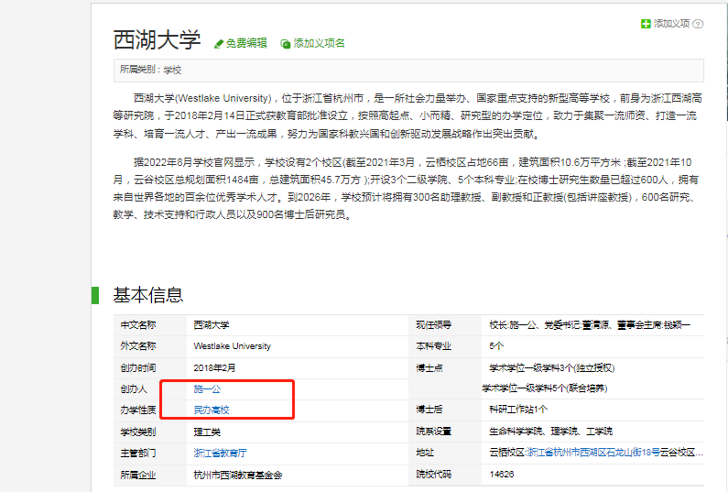Click the 地址 label cell
The width and height of the screenshot is (728, 492).
tap(445, 453)
